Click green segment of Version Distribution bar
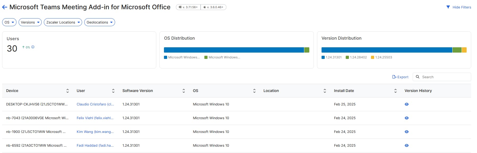Screen dimensions: 477x153 [457, 50]
